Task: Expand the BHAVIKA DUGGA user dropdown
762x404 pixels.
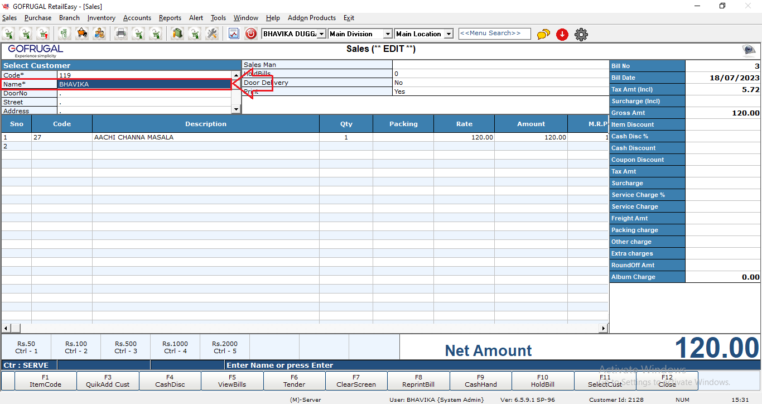Action: point(321,34)
